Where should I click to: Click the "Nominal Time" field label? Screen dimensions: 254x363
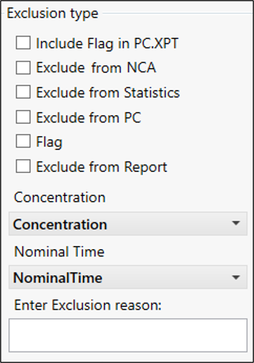click(59, 252)
